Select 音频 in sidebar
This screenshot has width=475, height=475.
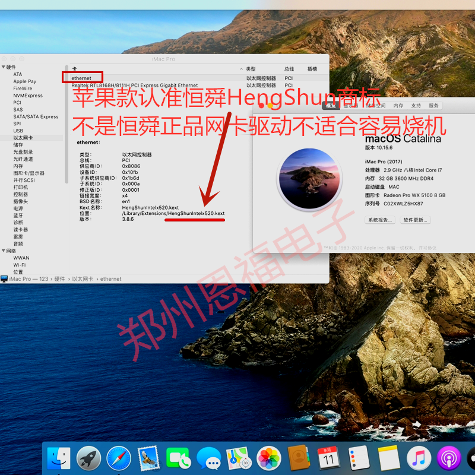tap(18, 244)
